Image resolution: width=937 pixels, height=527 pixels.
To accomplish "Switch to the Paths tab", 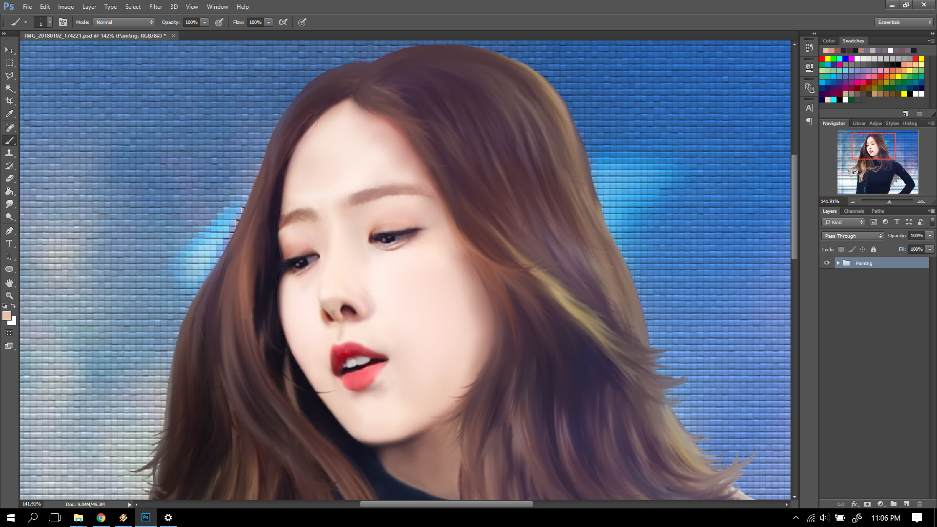I will pyautogui.click(x=877, y=211).
